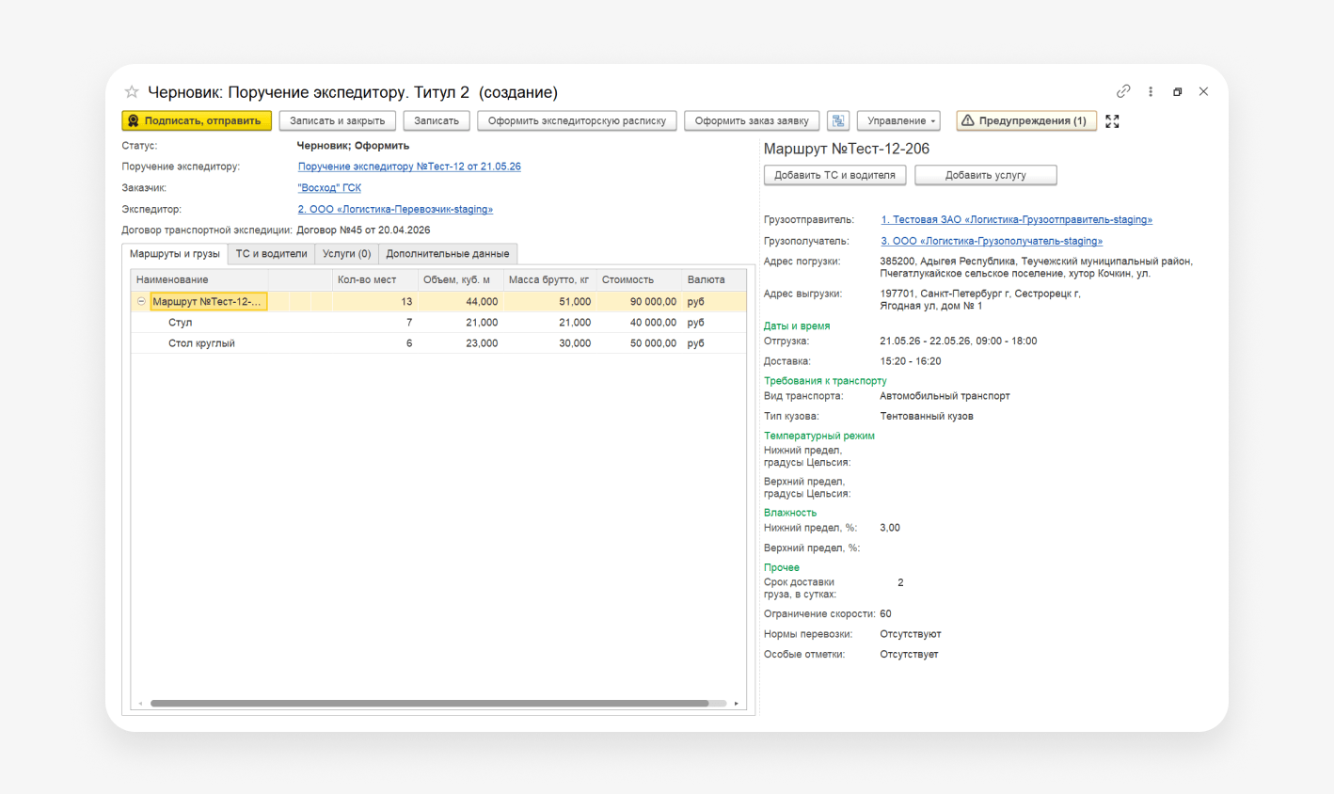
Task: Collapse the Маршрут №Тест-12 tree row
Action: click(x=141, y=302)
